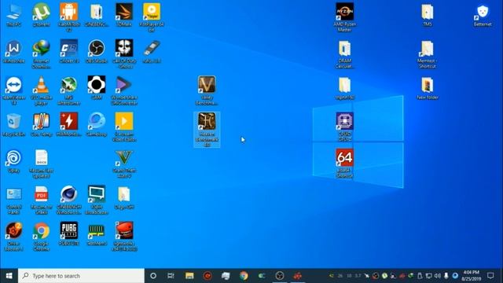Launch the red cap icon bottom of fifth column
This screenshot has height=283, width=503.
pyautogui.click(x=124, y=237)
